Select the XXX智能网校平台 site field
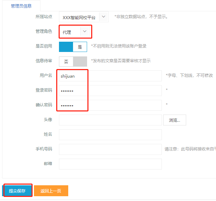Screen dimensions: 216x201 79,17
